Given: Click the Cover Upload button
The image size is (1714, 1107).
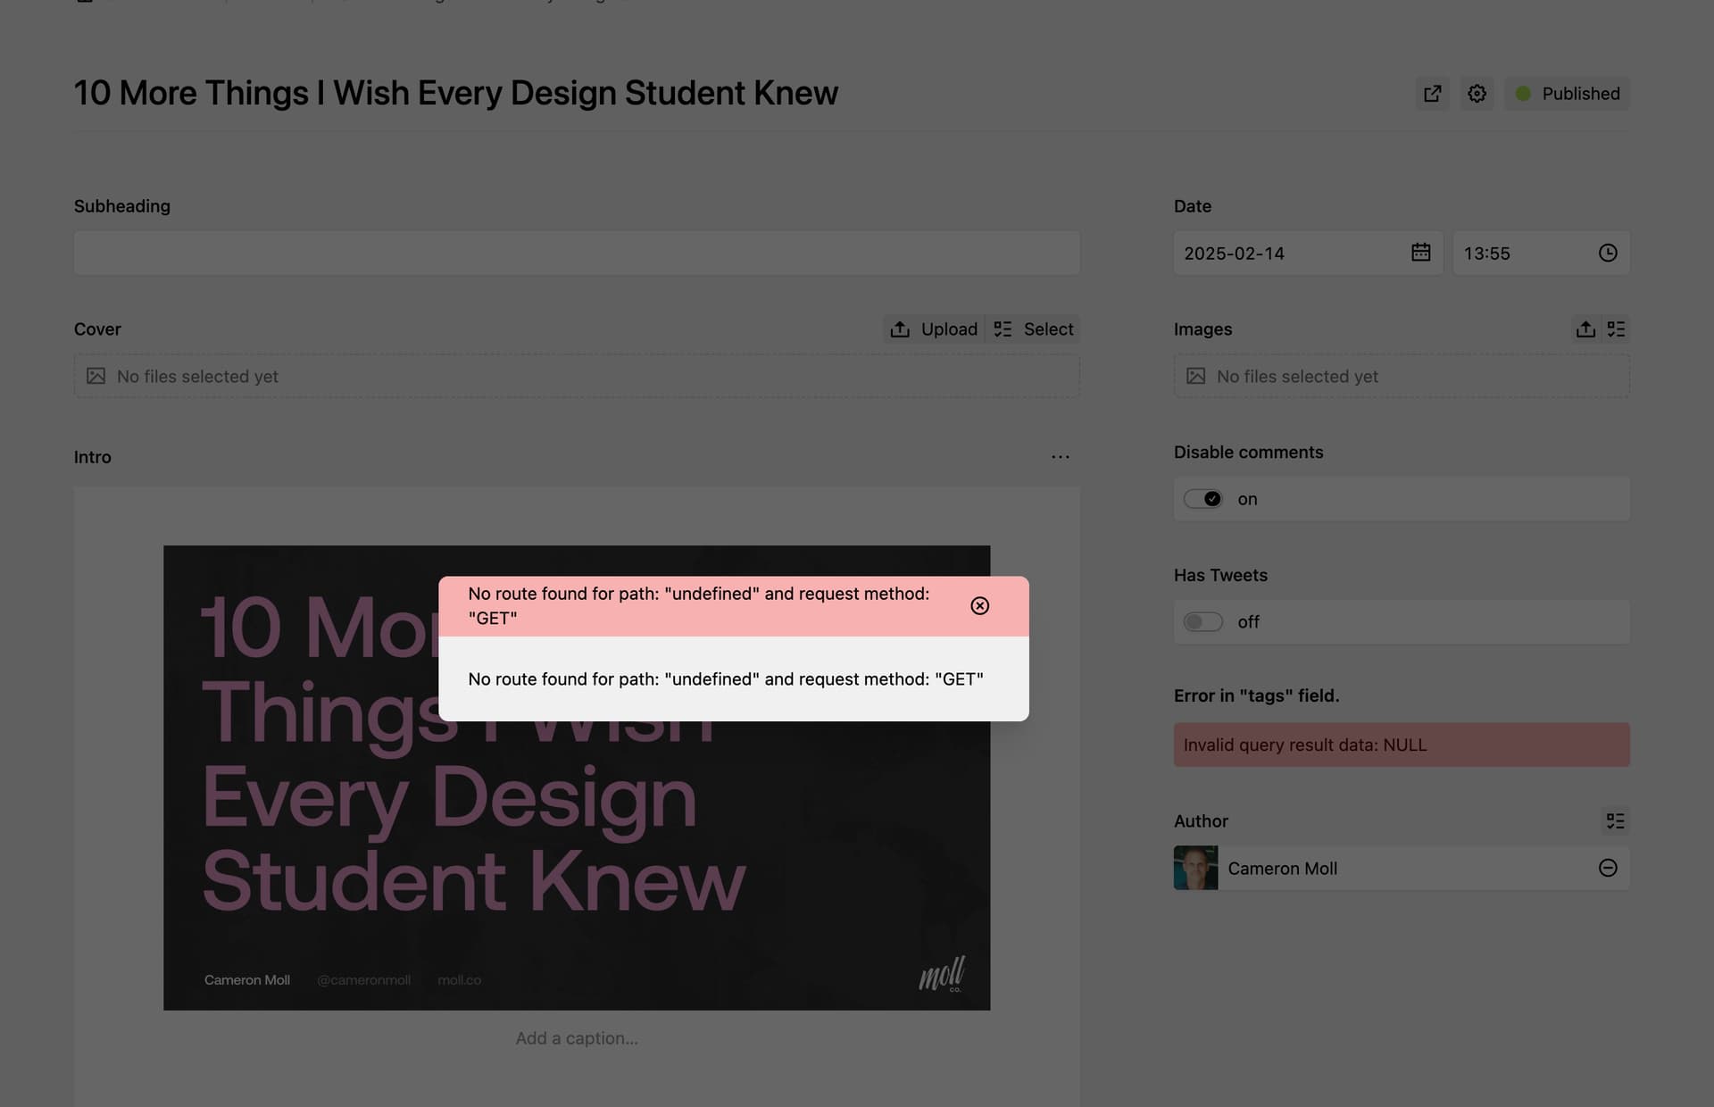Looking at the screenshot, I should point(934,329).
